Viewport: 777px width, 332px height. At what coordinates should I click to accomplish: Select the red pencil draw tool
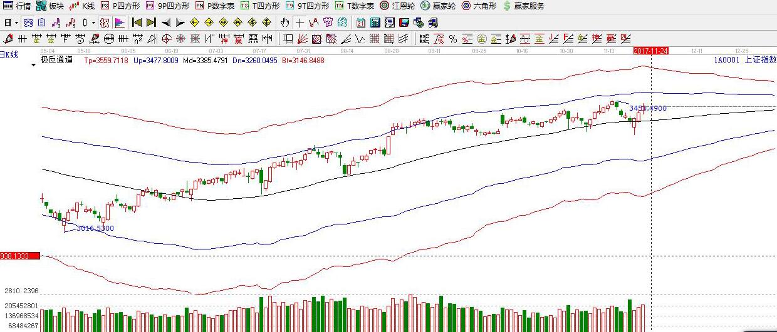(510, 38)
